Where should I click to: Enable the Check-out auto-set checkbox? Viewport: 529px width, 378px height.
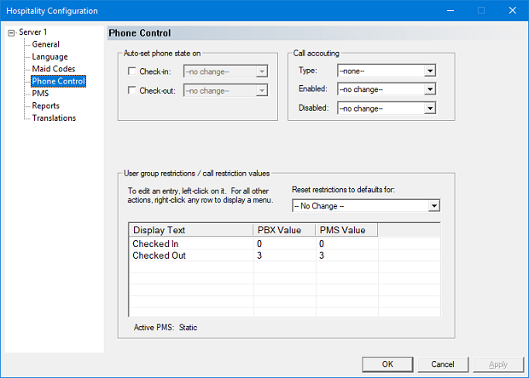pyautogui.click(x=131, y=90)
